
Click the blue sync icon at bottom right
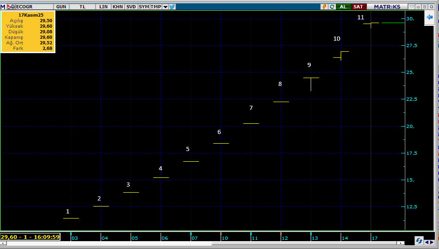point(419,241)
